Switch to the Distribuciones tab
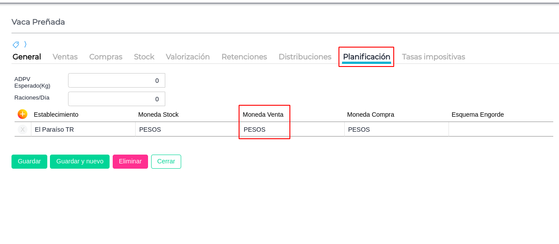This screenshot has width=559, height=244. 305,57
